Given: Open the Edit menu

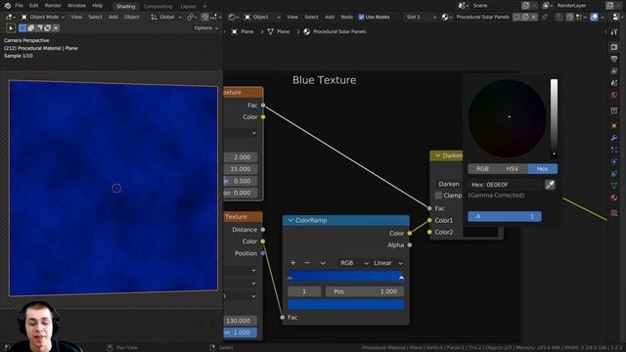Looking at the screenshot, I should [34, 6].
